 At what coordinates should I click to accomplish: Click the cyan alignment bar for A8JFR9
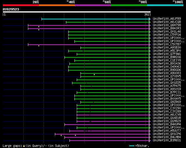95,19
